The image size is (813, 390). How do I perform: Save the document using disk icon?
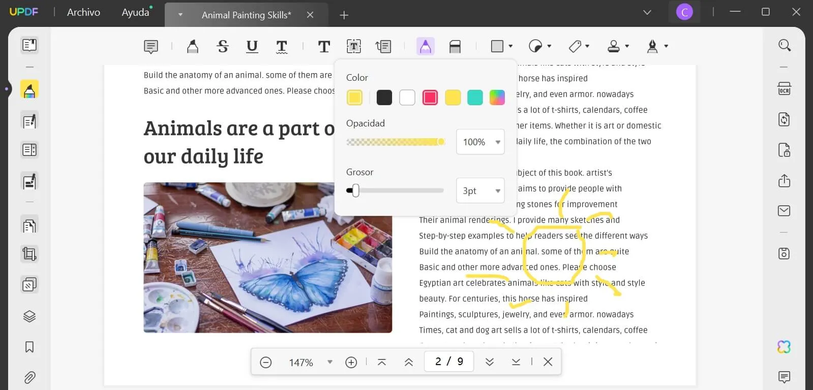tap(785, 253)
